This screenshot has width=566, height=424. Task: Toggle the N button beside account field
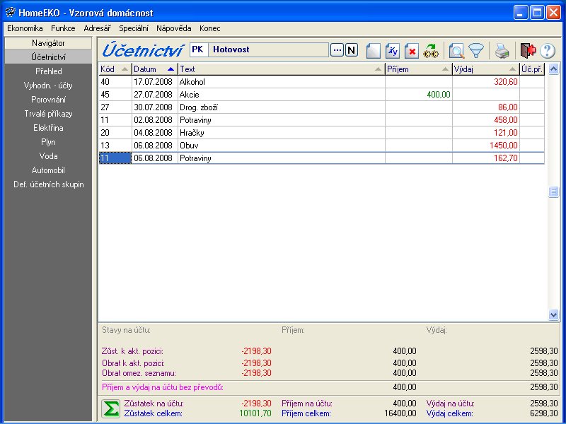tap(352, 50)
